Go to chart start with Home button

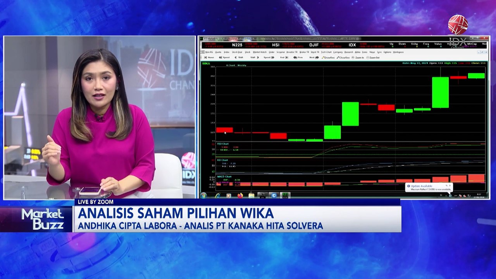pyautogui.click(x=209, y=57)
